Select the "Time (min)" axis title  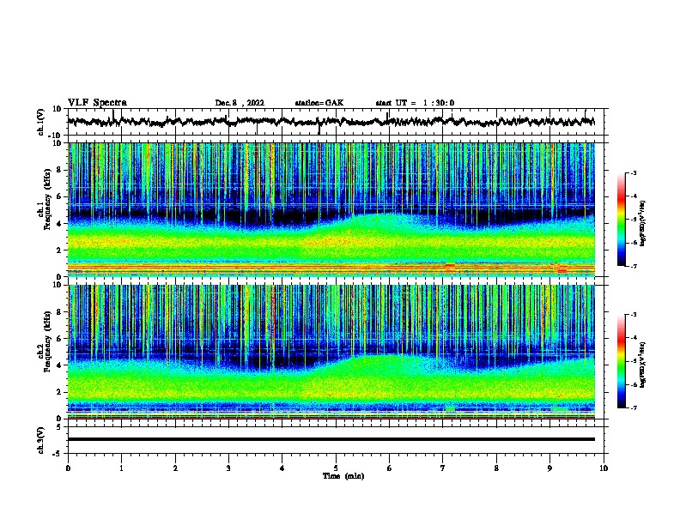(343, 476)
